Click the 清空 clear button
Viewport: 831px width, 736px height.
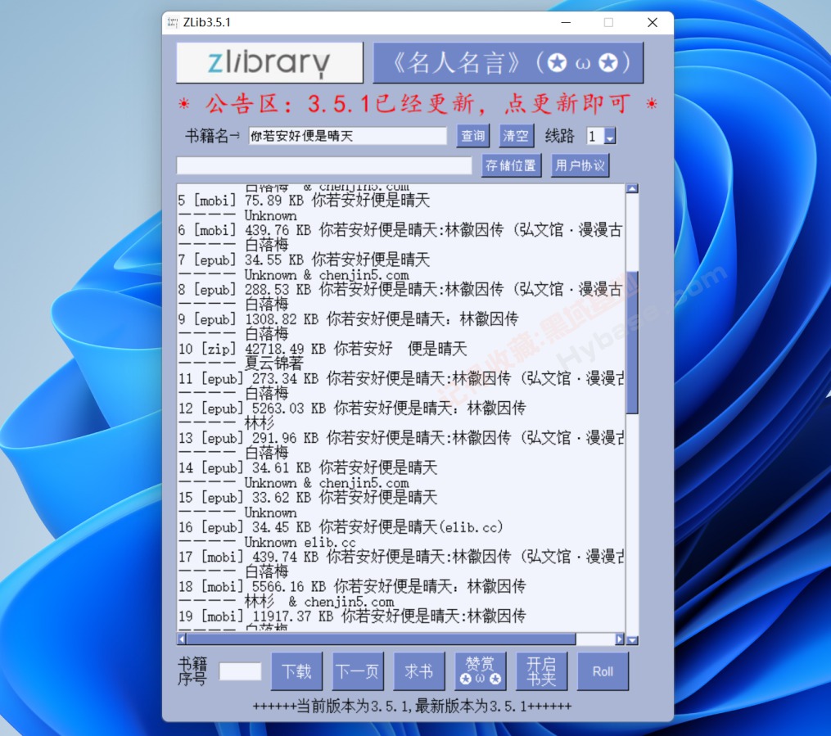516,136
